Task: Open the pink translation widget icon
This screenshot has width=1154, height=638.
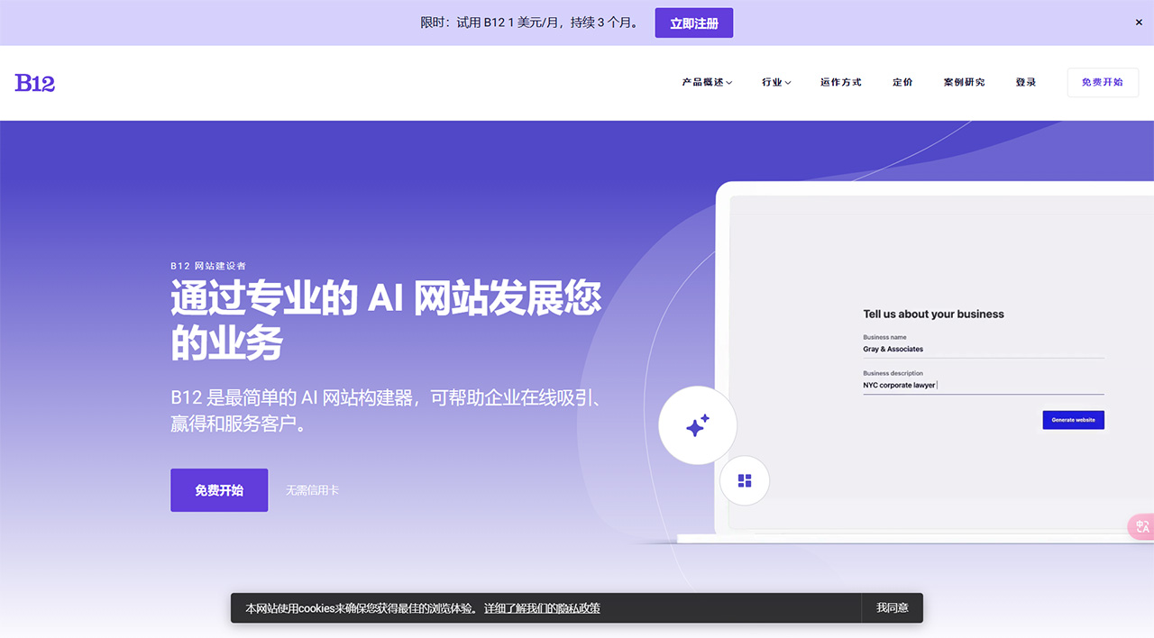Action: (x=1141, y=526)
